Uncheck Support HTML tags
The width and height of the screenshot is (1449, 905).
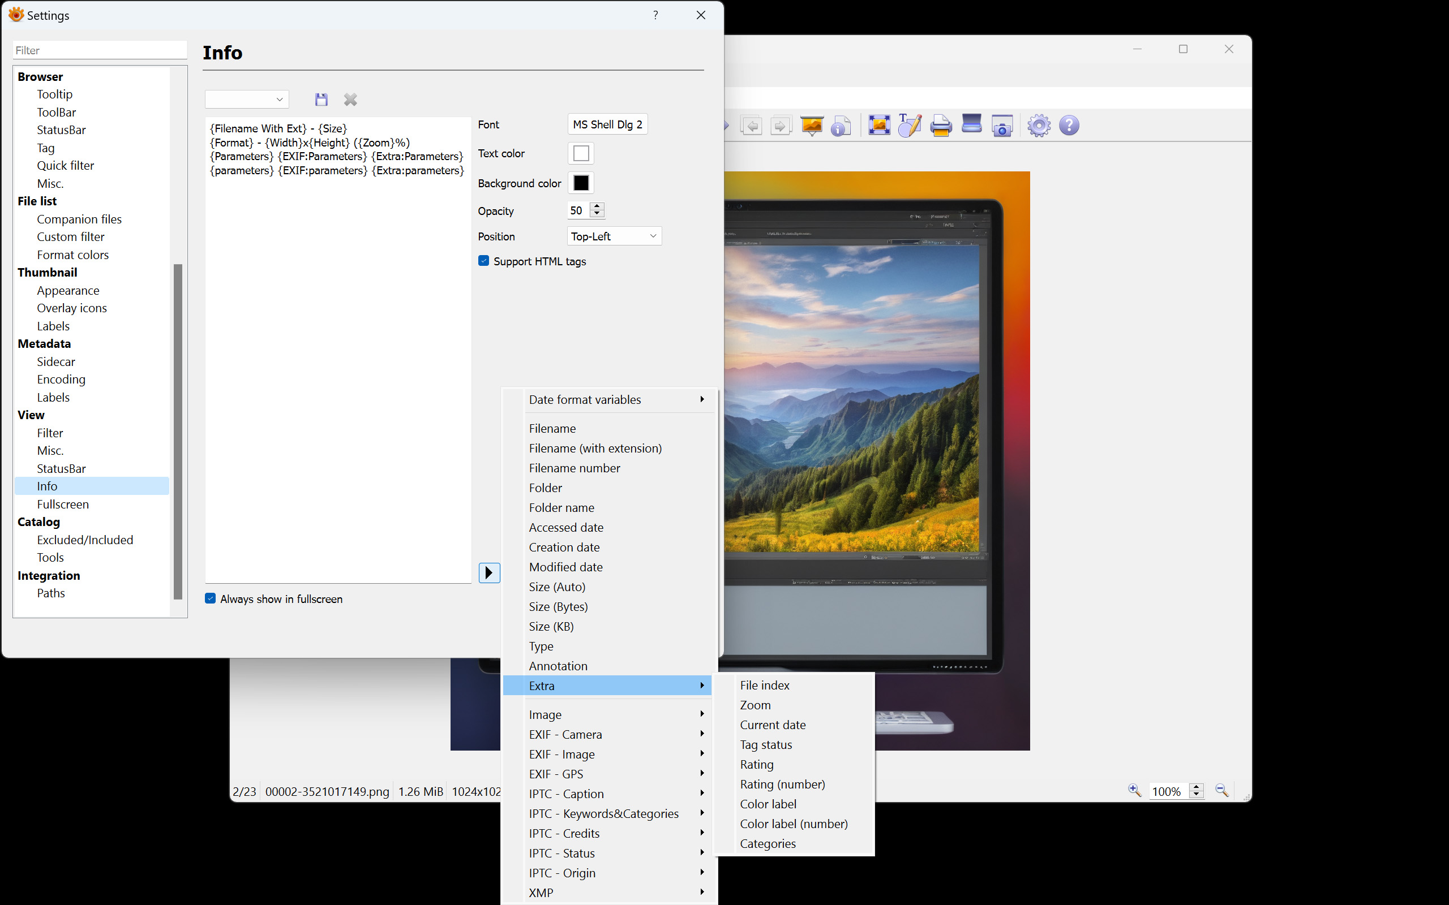(484, 261)
